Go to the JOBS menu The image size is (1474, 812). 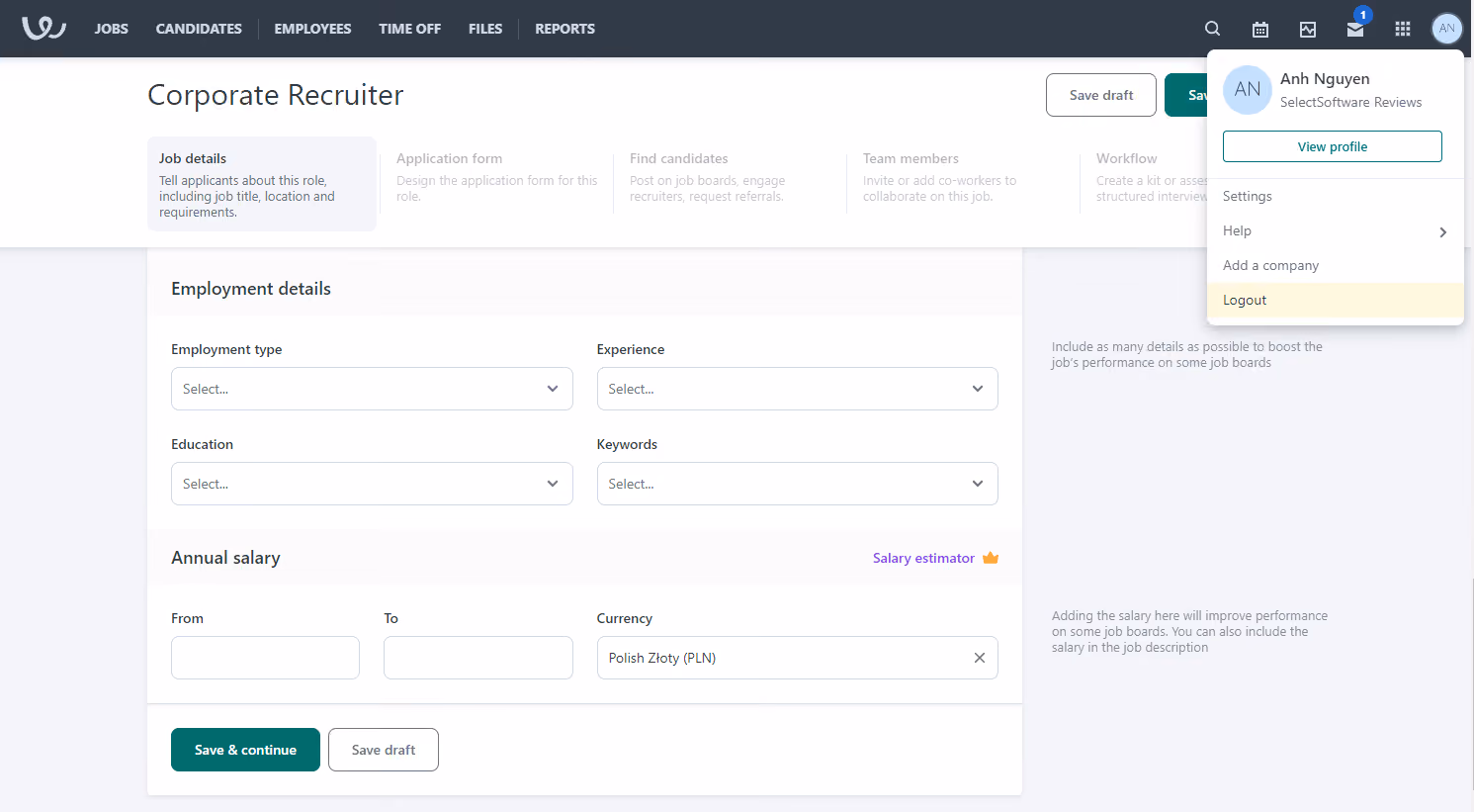112,29
